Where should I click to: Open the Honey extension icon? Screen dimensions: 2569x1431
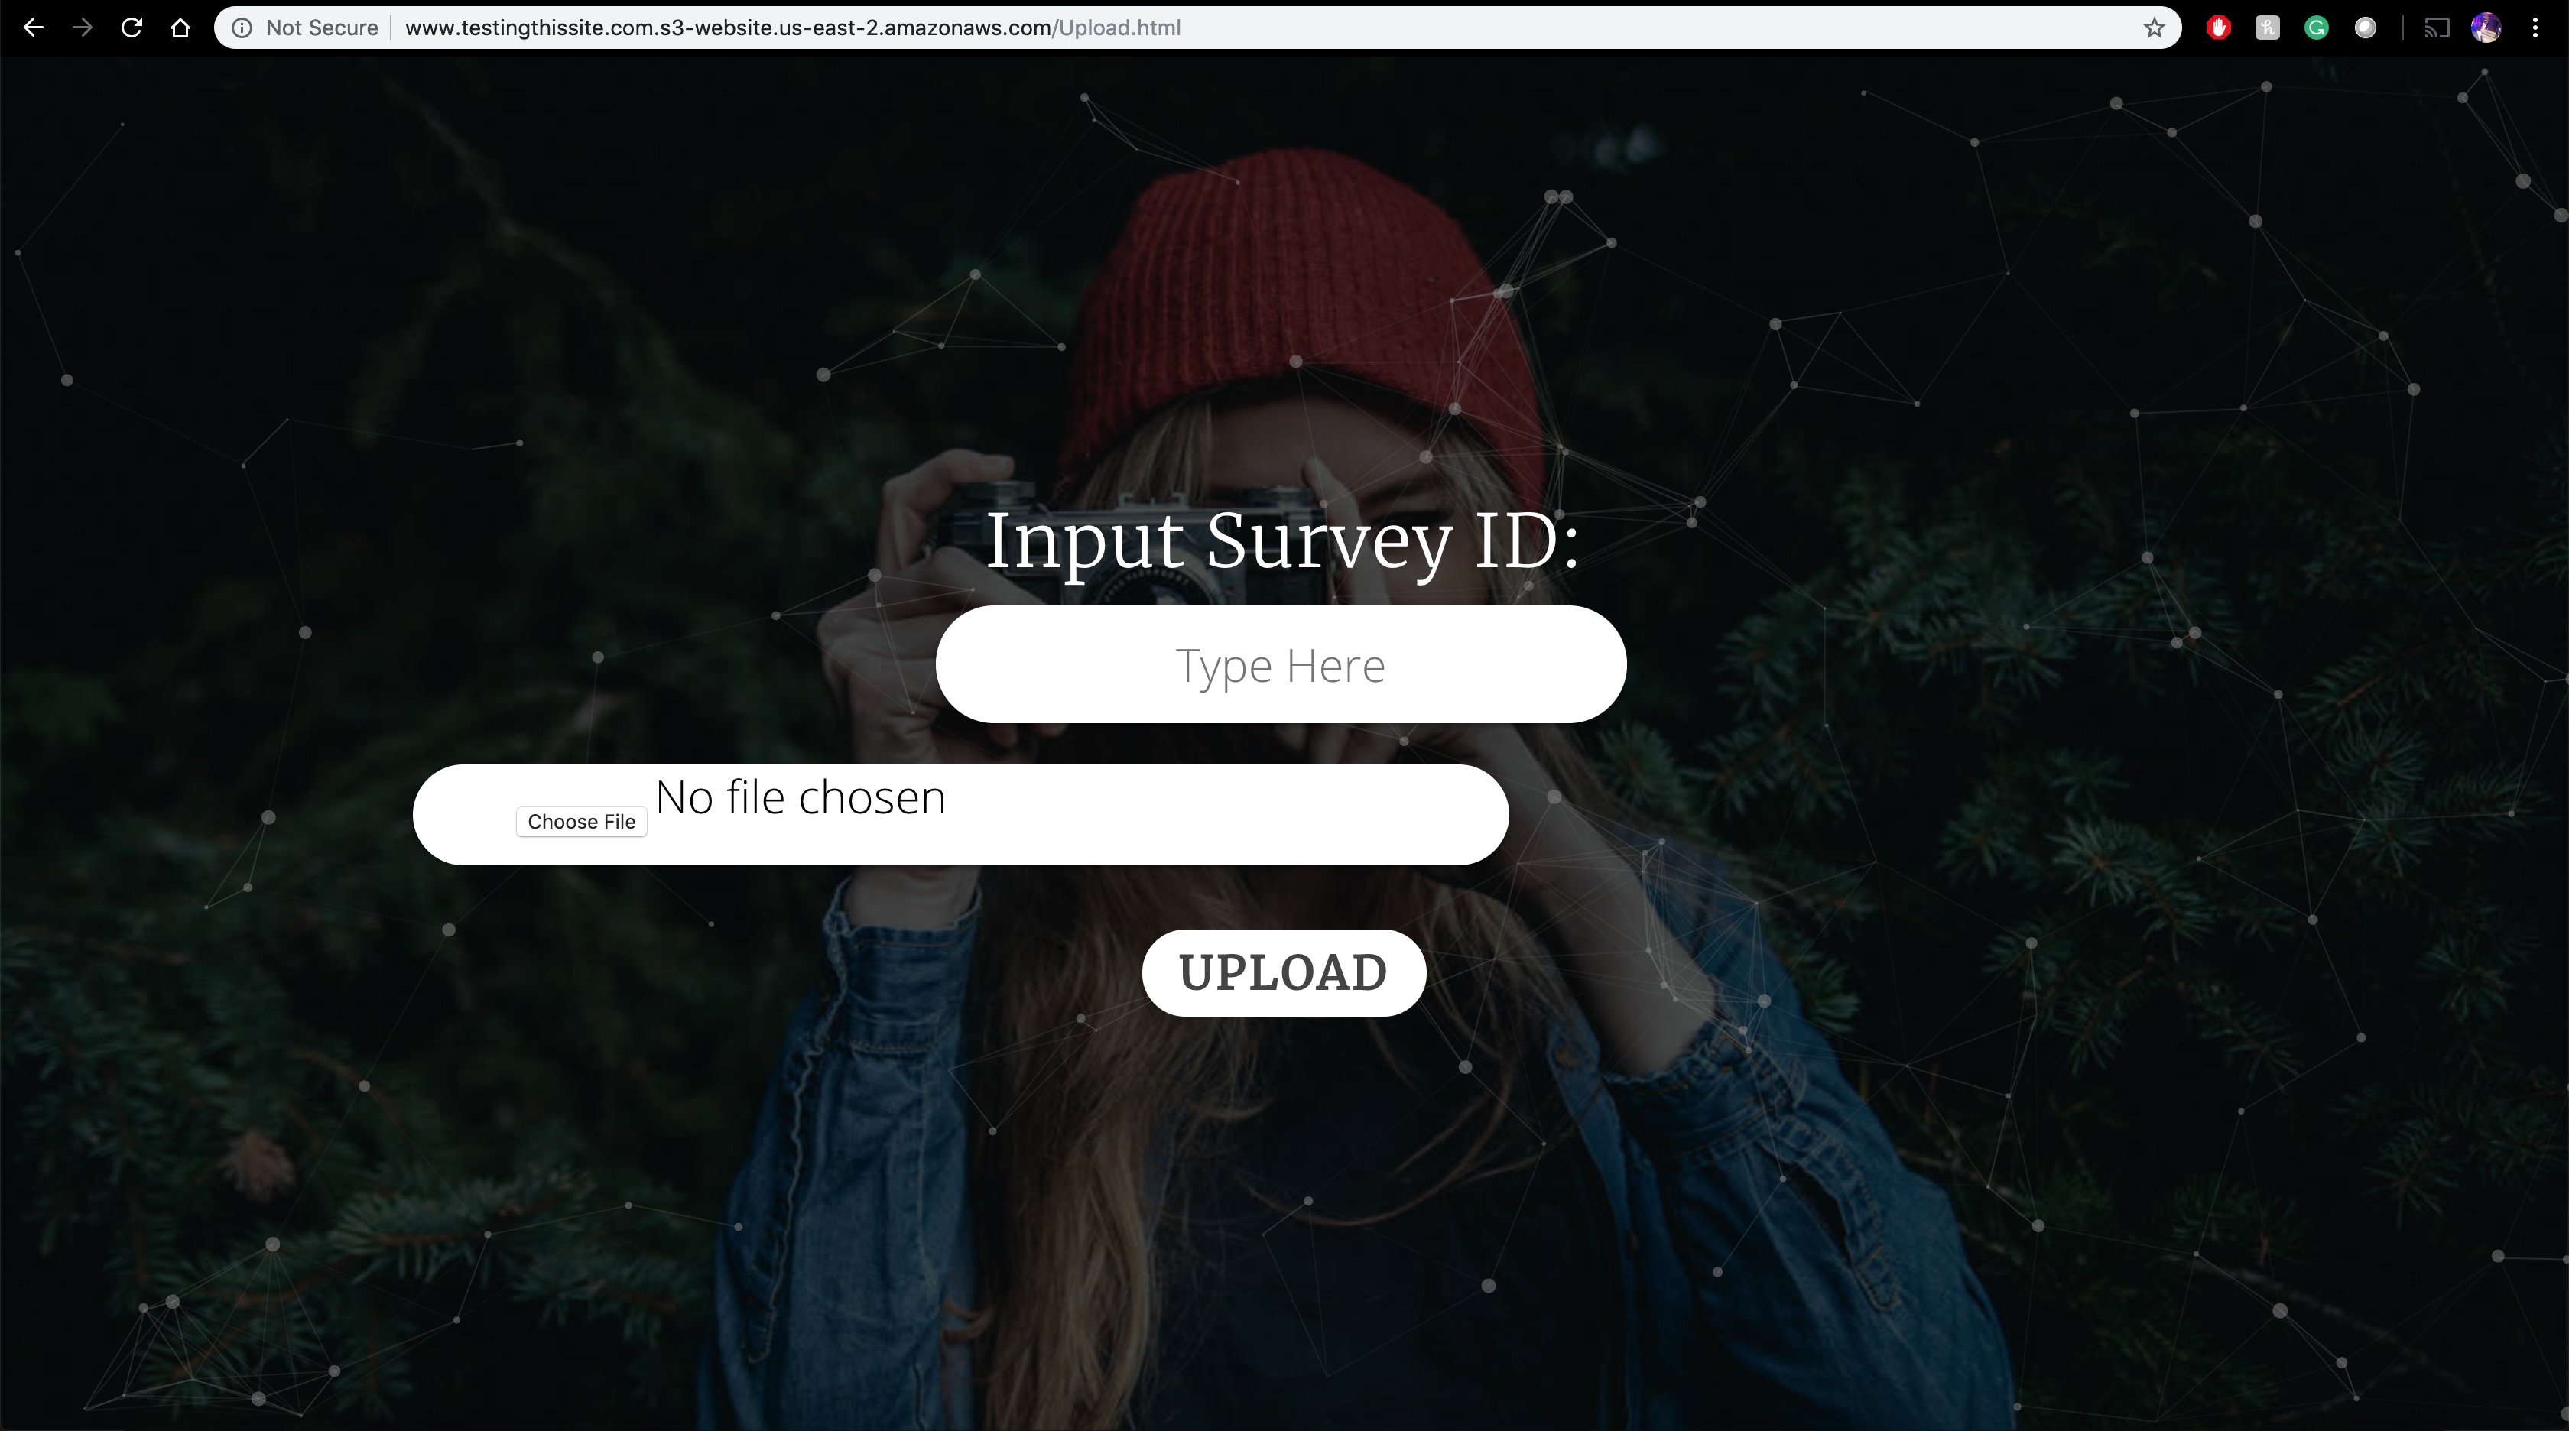click(2268, 28)
